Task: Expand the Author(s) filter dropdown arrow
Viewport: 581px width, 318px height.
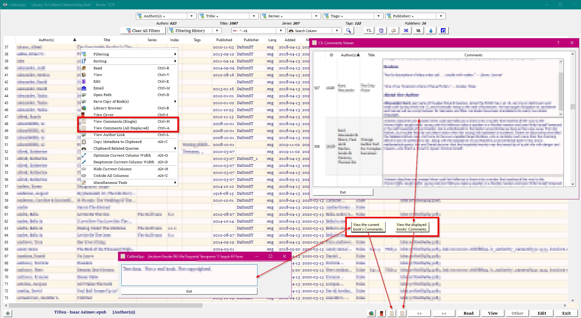Action: (x=191, y=16)
